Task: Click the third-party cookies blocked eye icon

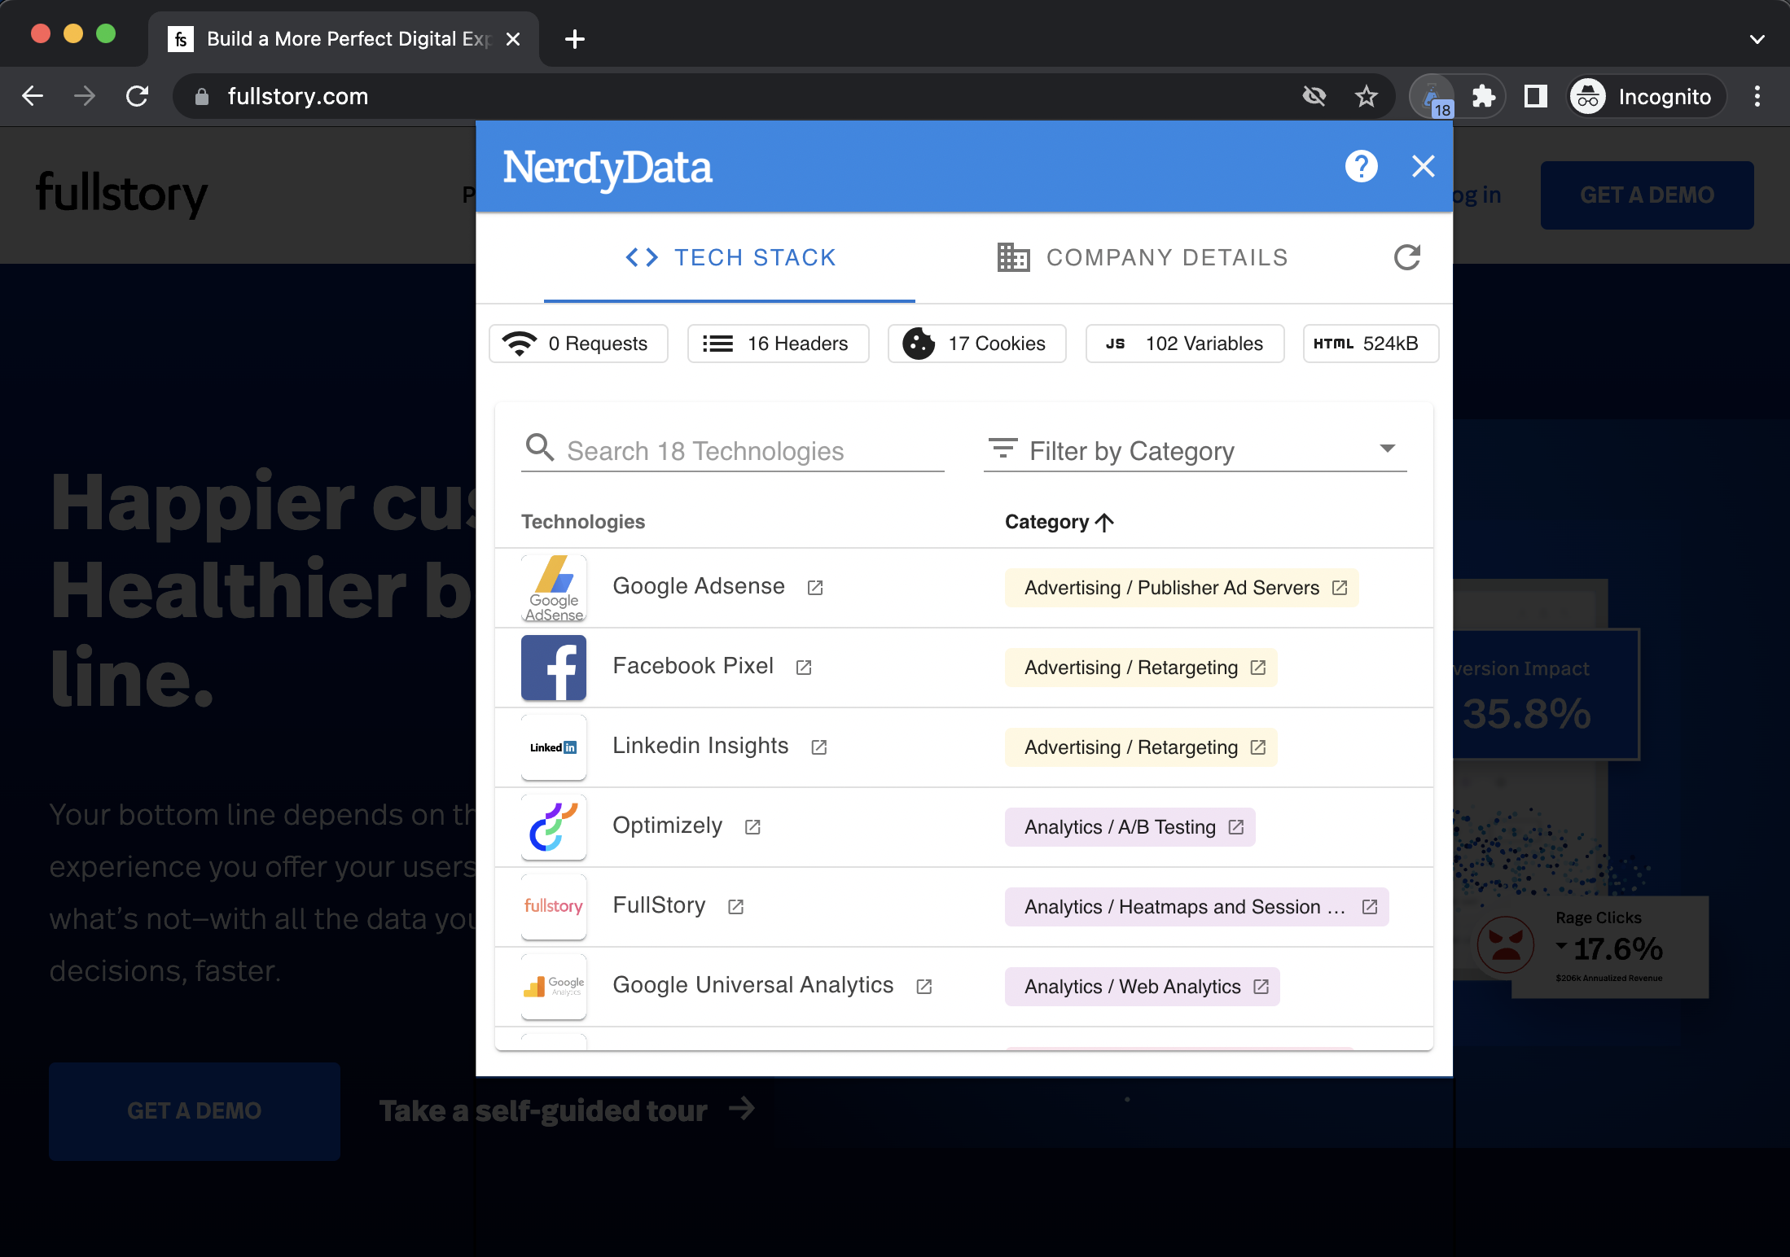Action: (x=1314, y=96)
